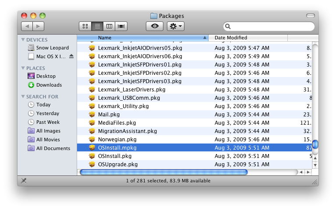Image resolution: width=336 pixels, height=210 pixels.
Task: Click the search magnifier icon
Action: tap(228, 26)
